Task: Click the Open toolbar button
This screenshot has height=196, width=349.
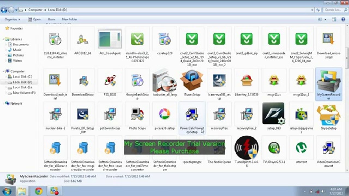Action: (34, 19)
